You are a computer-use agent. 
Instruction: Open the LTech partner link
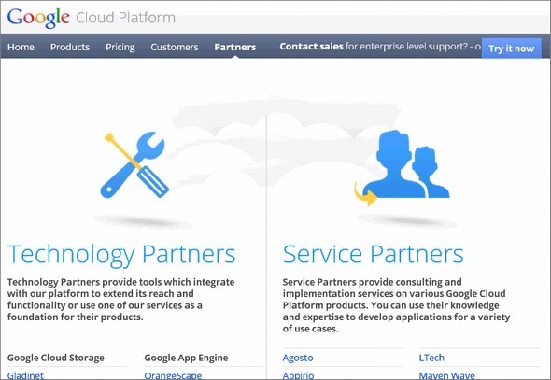431,358
